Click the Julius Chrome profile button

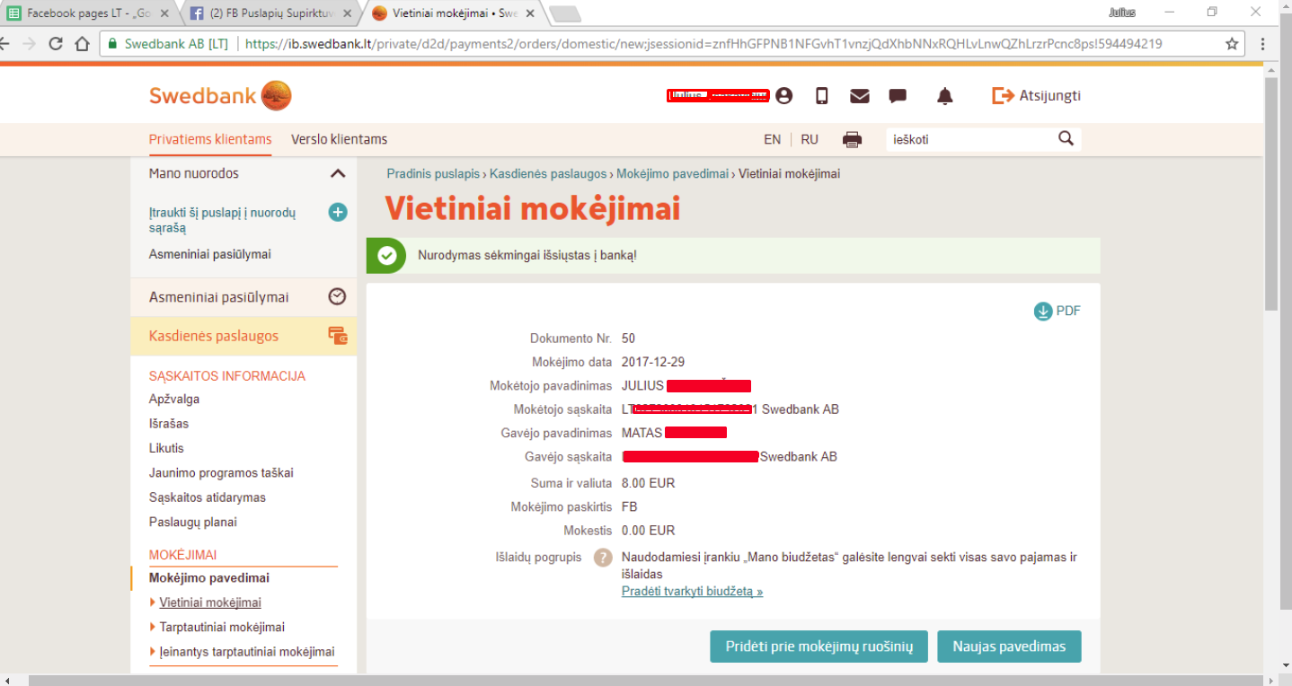(x=1122, y=13)
